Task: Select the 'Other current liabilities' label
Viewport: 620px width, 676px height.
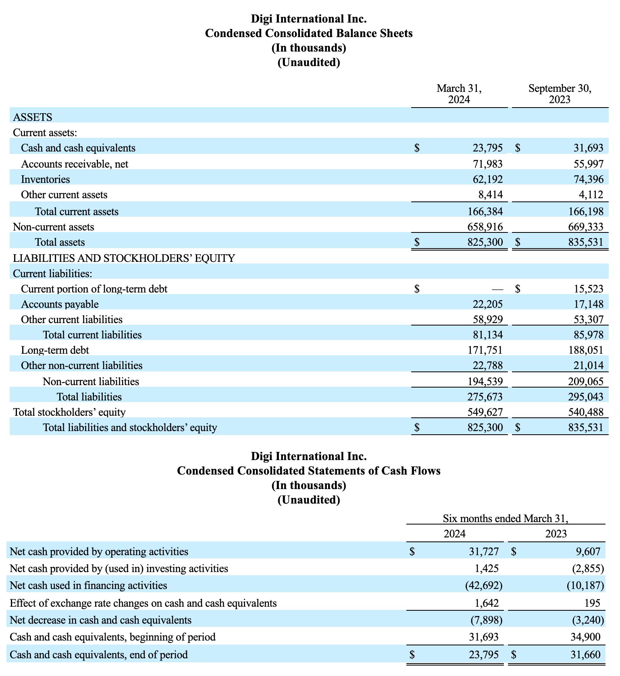Action: click(72, 319)
